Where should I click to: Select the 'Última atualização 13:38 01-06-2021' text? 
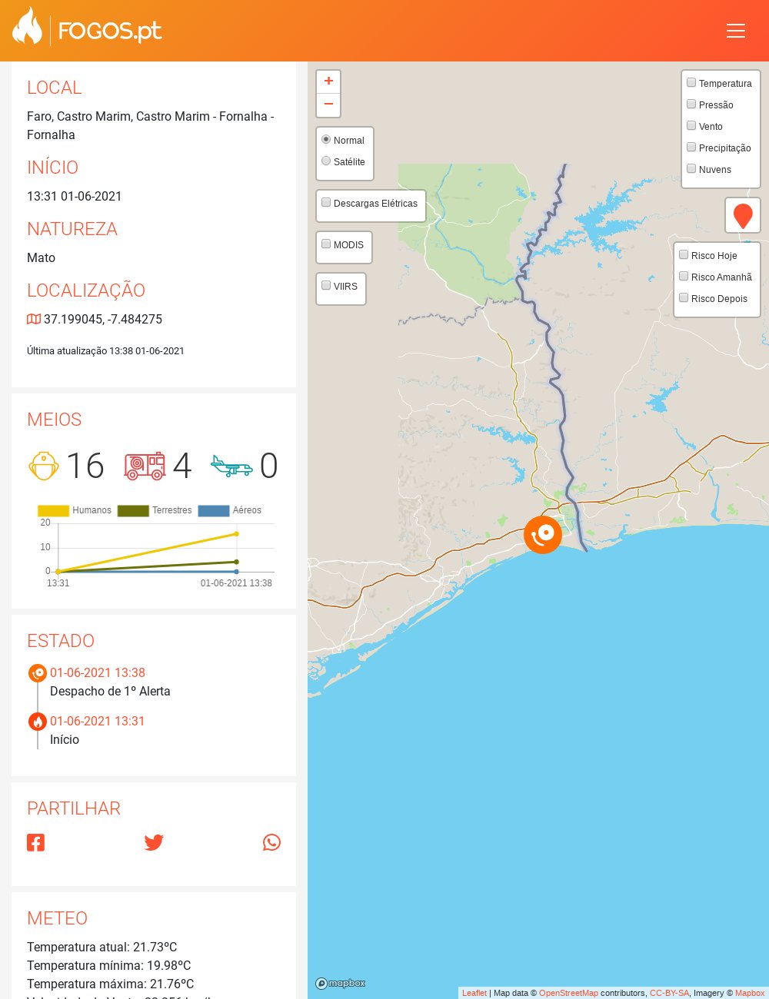pyautogui.click(x=105, y=350)
